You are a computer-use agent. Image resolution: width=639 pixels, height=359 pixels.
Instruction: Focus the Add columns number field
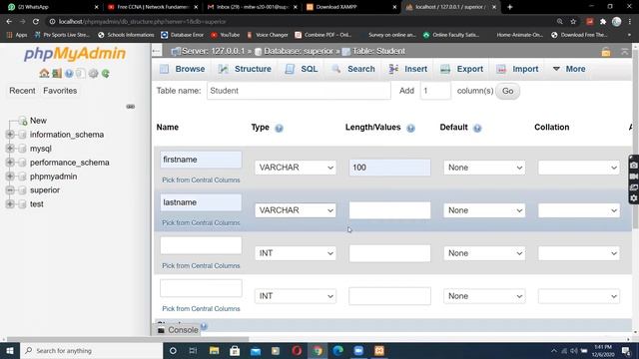click(435, 91)
